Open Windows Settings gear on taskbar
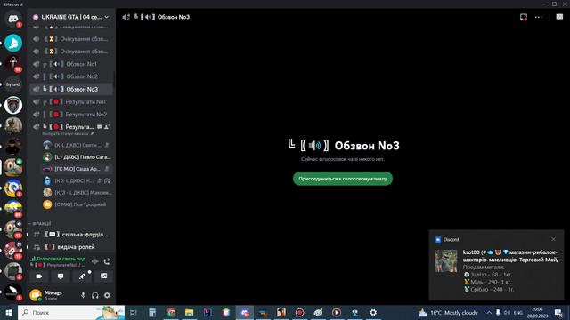 (373, 312)
